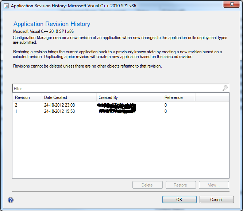Sort by the Date Created column header
243x211 pixels.
coord(69,97)
